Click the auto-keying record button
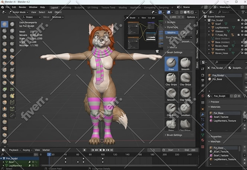Viewport: 247px width, 170px height. pyautogui.click(x=84, y=150)
